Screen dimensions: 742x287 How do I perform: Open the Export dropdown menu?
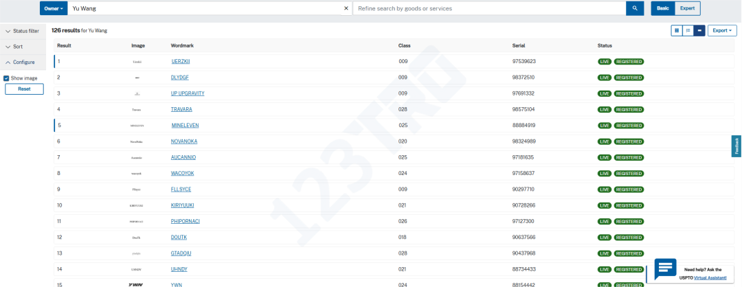click(722, 31)
